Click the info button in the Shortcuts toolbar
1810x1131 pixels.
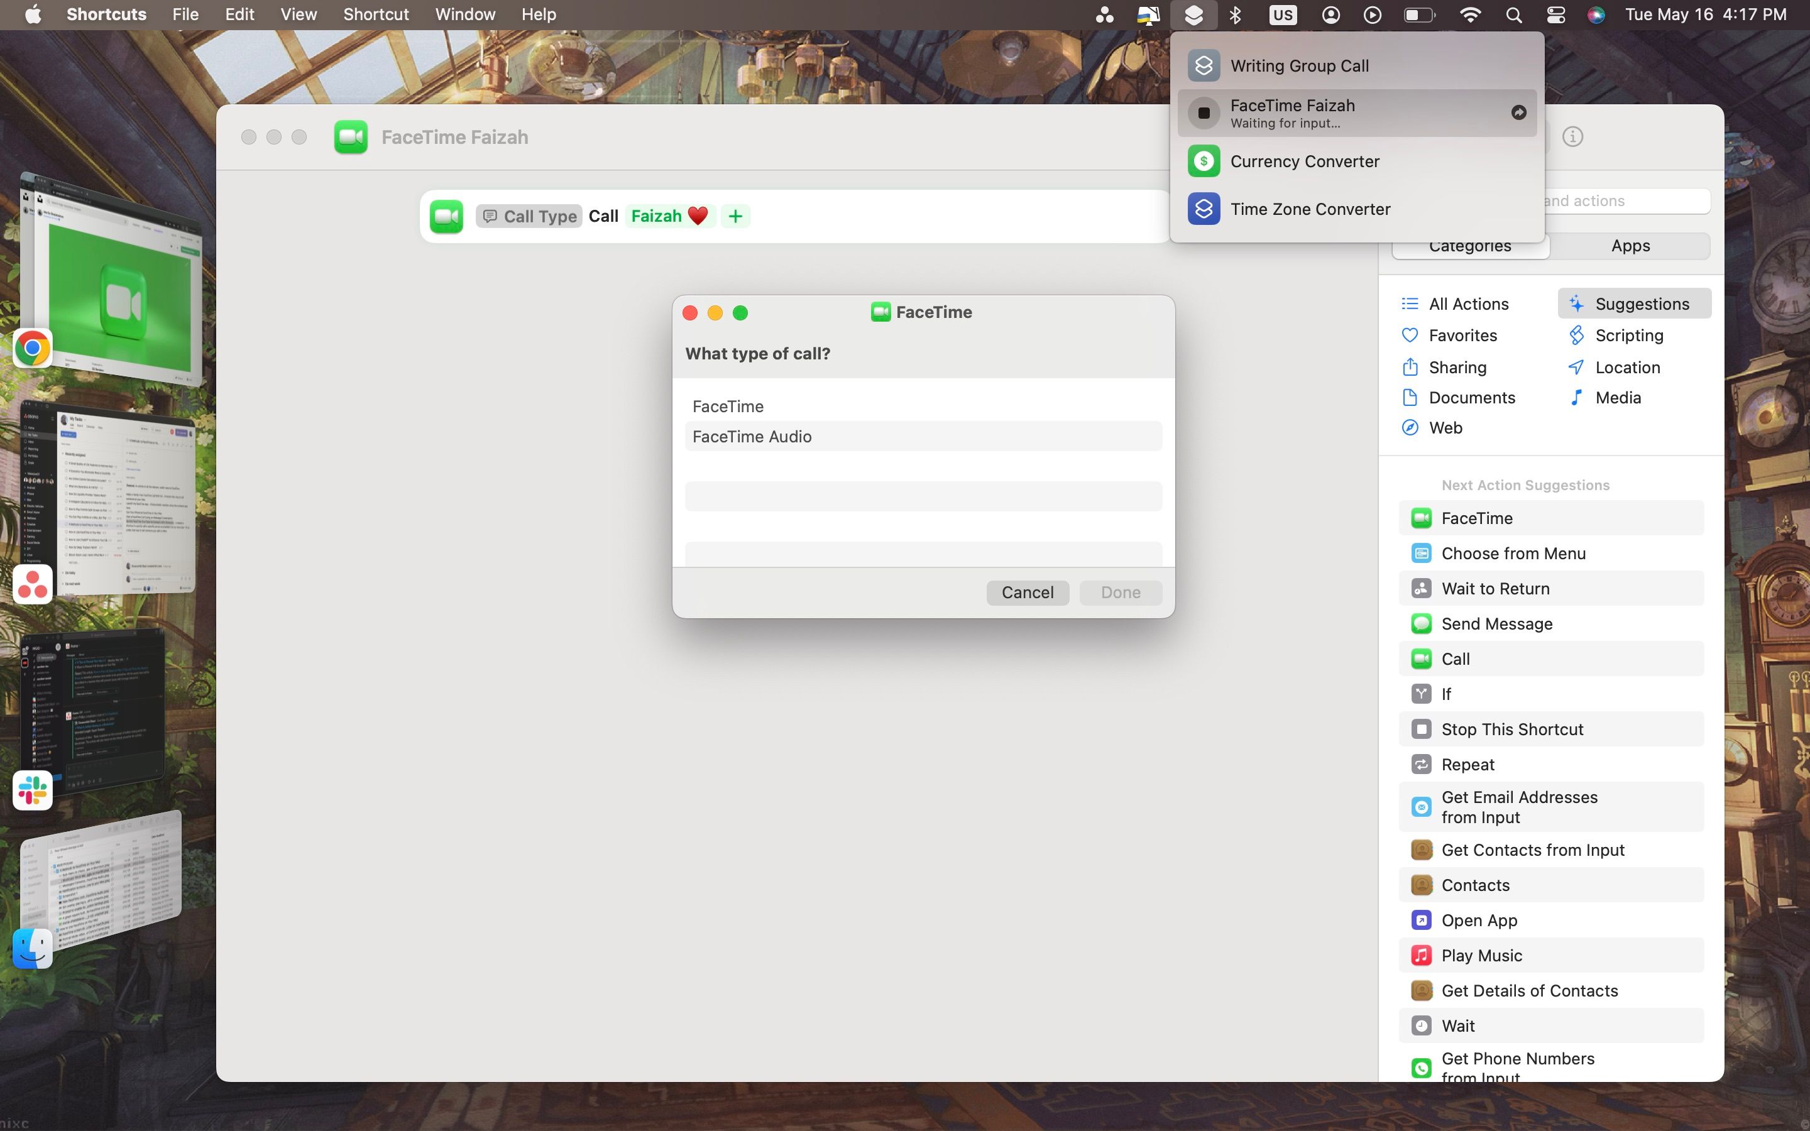(x=1572, y=137)
